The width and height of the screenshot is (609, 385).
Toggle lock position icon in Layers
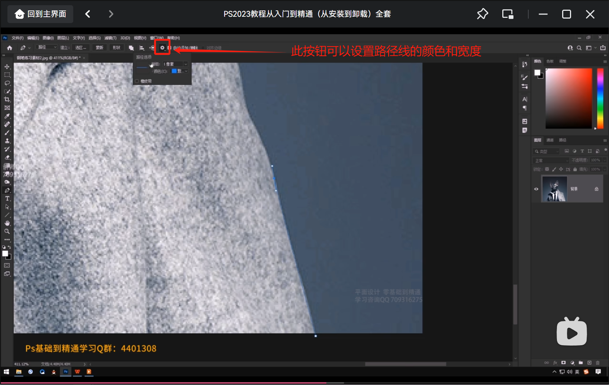click(x=561, y=169)
